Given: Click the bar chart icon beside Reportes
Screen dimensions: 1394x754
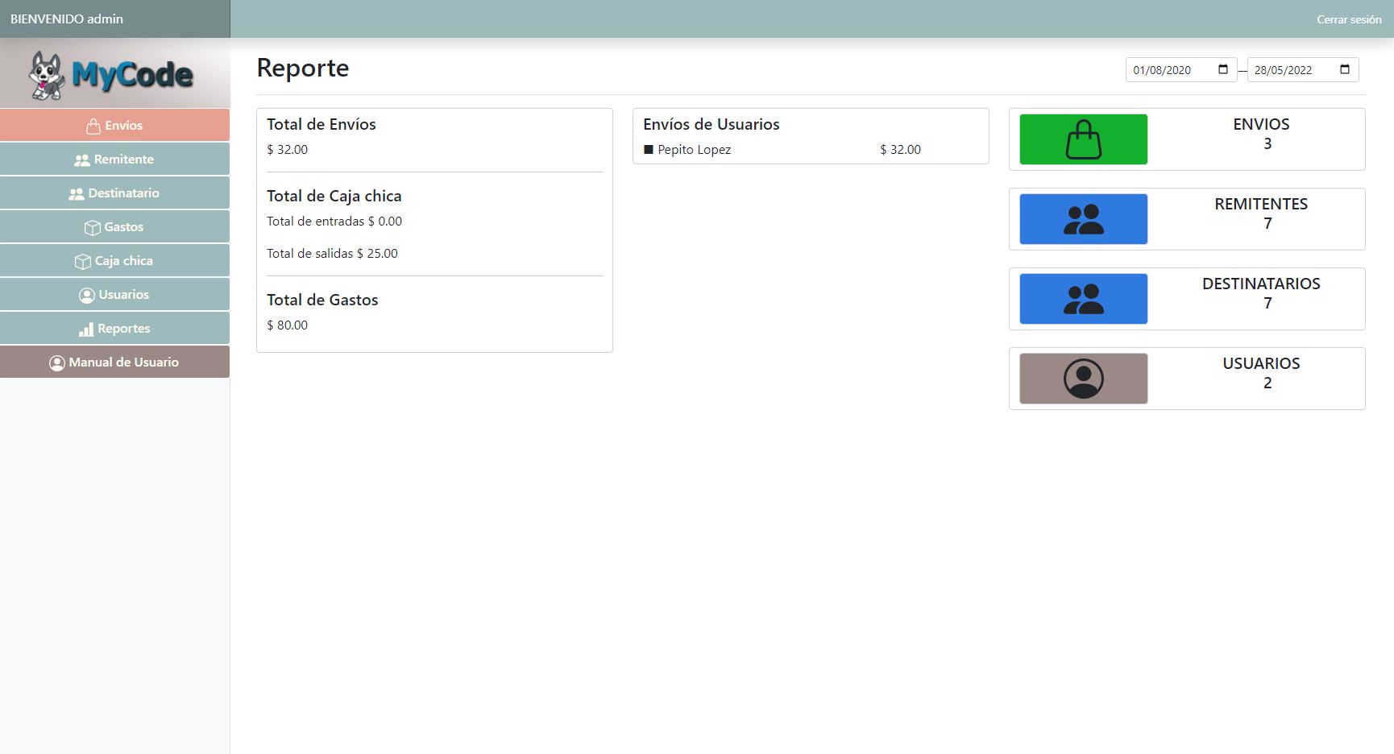Looking at the screenshot, I should (85, 329).
